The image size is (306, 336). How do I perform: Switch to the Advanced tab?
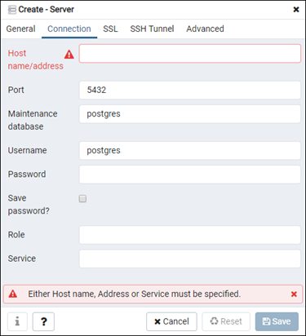tap(205, 29)
